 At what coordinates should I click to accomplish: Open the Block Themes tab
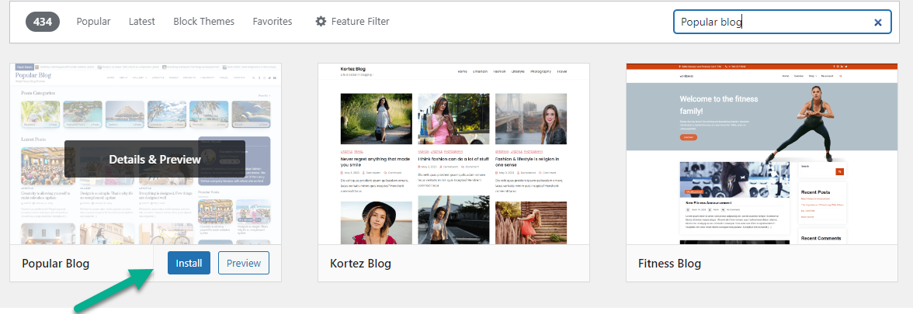[203, 22]
